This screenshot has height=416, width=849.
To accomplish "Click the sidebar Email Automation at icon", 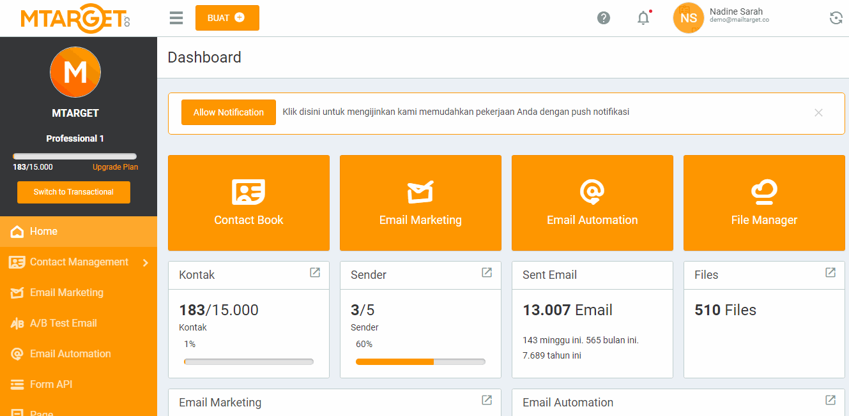I will 17,354.
